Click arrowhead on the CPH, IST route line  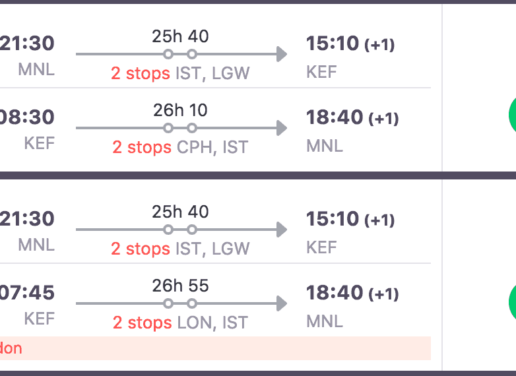(282, 128)
